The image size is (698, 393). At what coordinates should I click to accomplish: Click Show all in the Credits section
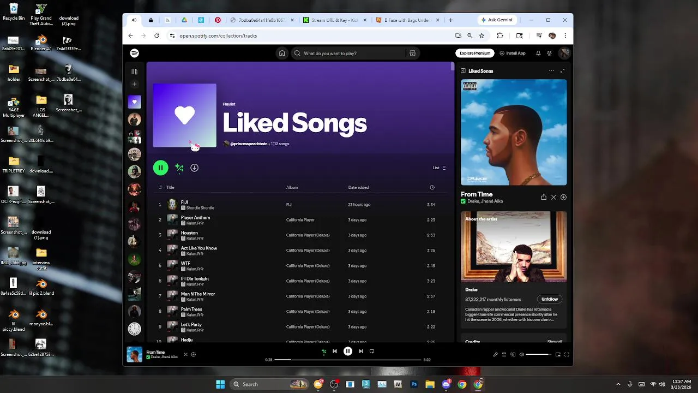[555, 341]
